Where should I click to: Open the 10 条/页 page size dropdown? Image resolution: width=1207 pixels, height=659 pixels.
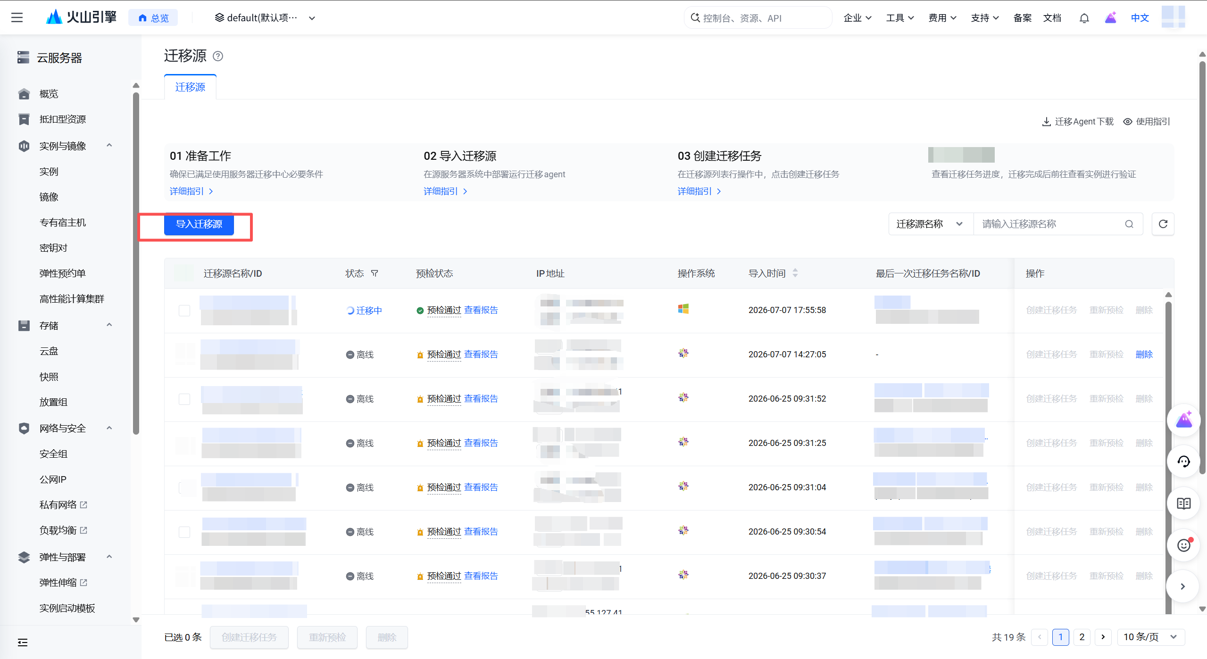[x=1151, y=637]
